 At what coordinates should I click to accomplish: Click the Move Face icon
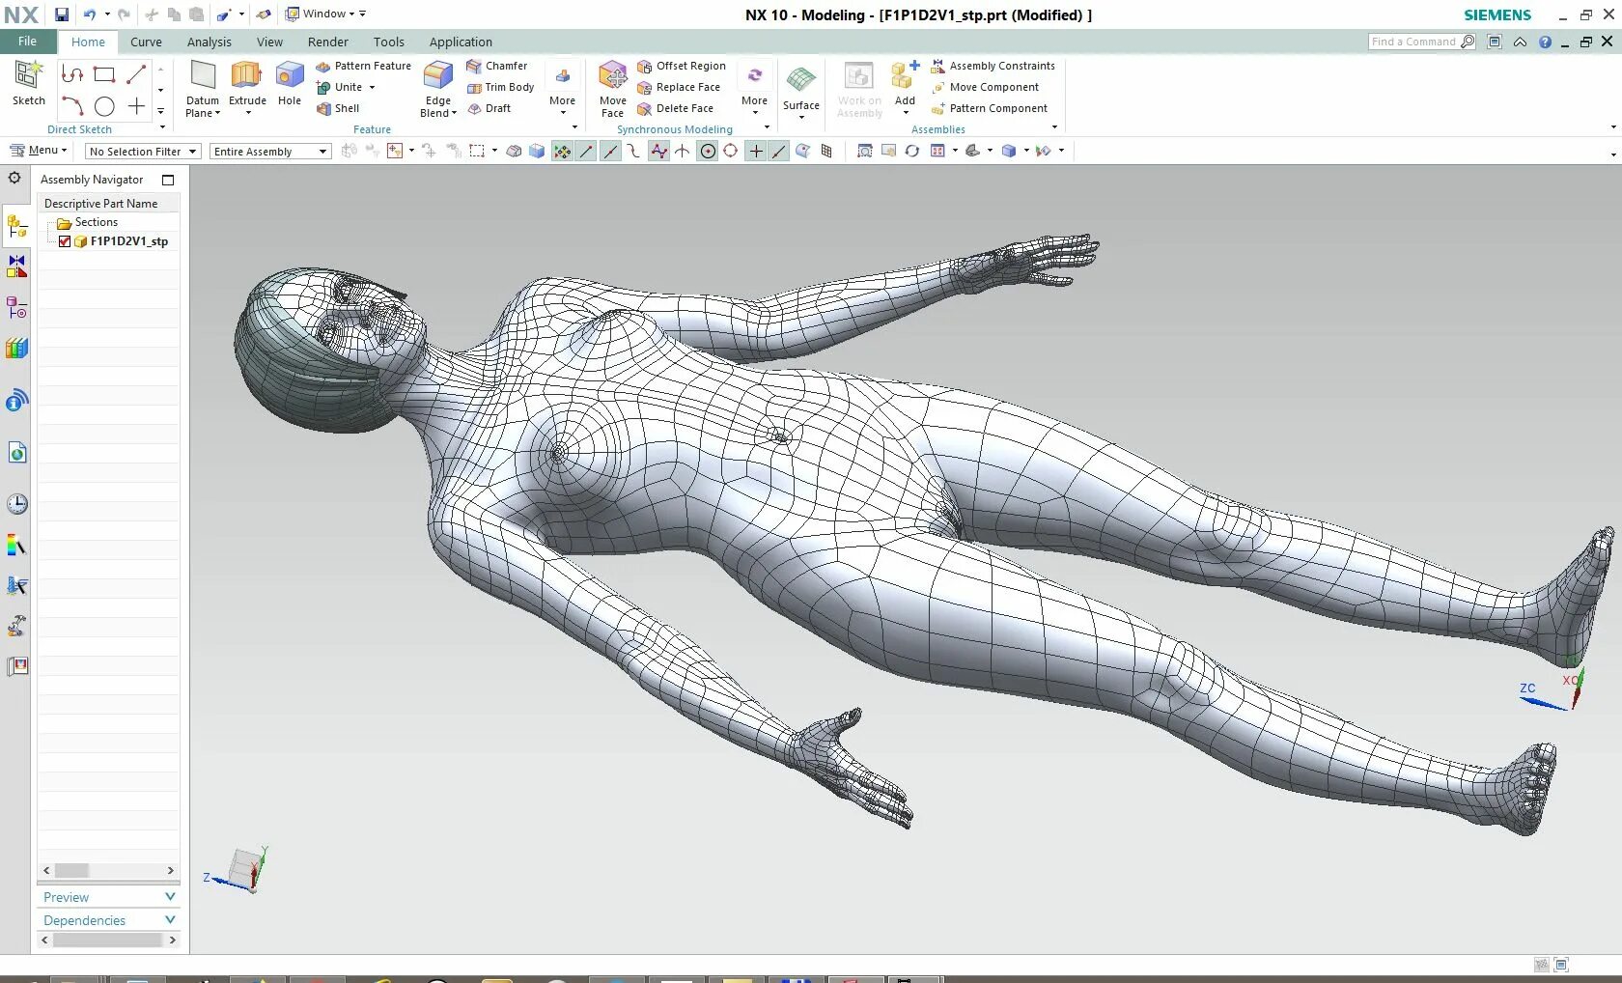point(612,89)
